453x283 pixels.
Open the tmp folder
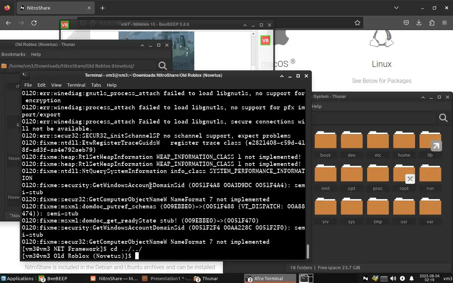[x=378, y=212]
